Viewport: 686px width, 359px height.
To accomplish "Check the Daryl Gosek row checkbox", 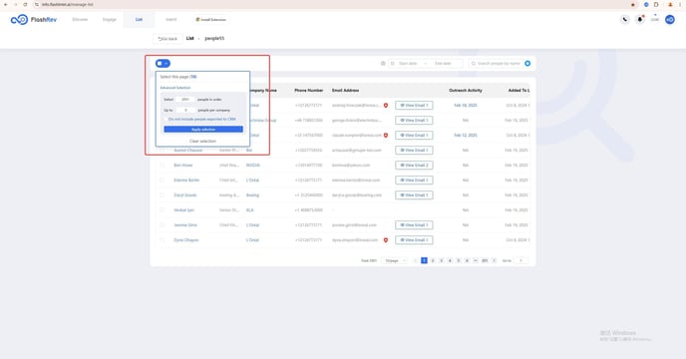I will (162, 194).
